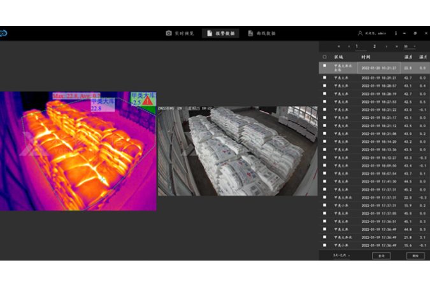Check the row dated 2022-01-19 18:29:21
The image size is (430, 286).
click(325, 77)
